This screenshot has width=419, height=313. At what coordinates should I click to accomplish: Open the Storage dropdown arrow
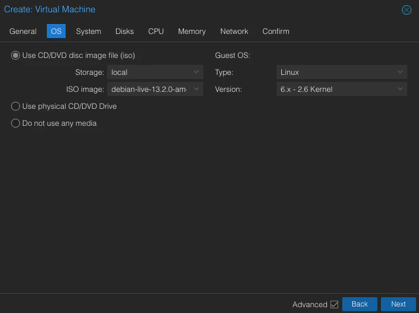pyautogui.click(x=196, y=72)
